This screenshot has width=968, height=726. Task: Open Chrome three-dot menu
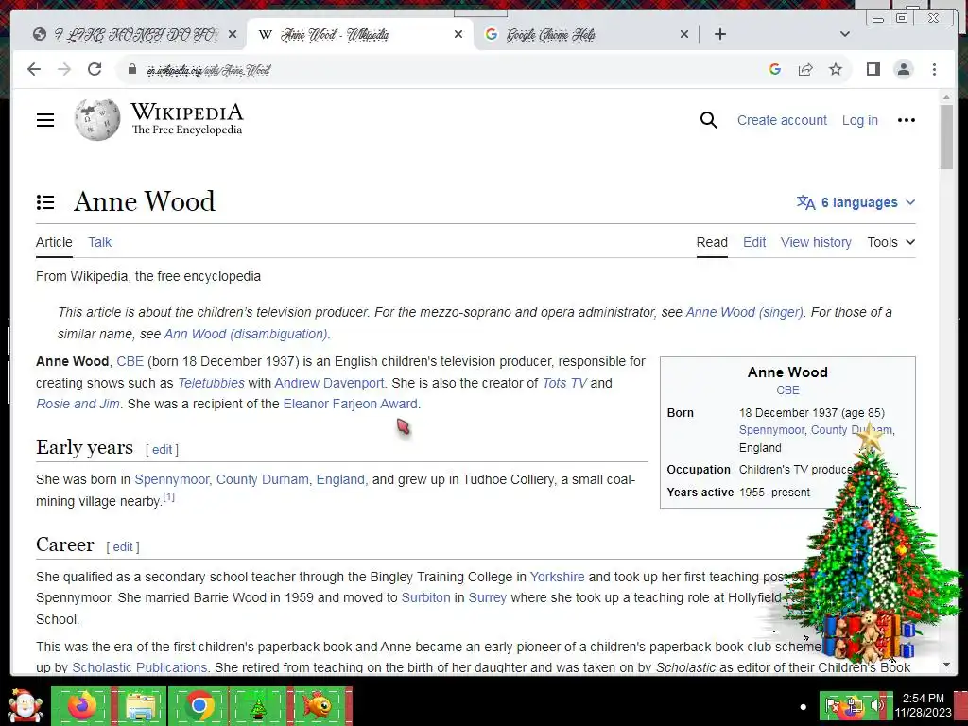[934, 69]
